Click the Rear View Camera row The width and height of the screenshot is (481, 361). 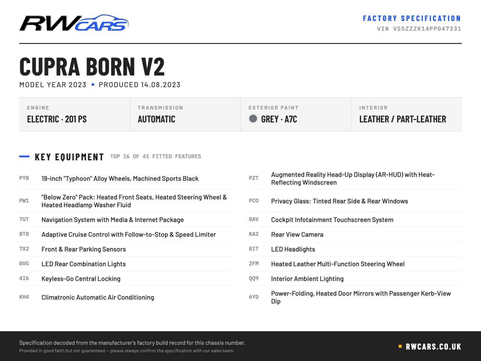[355, 234]
